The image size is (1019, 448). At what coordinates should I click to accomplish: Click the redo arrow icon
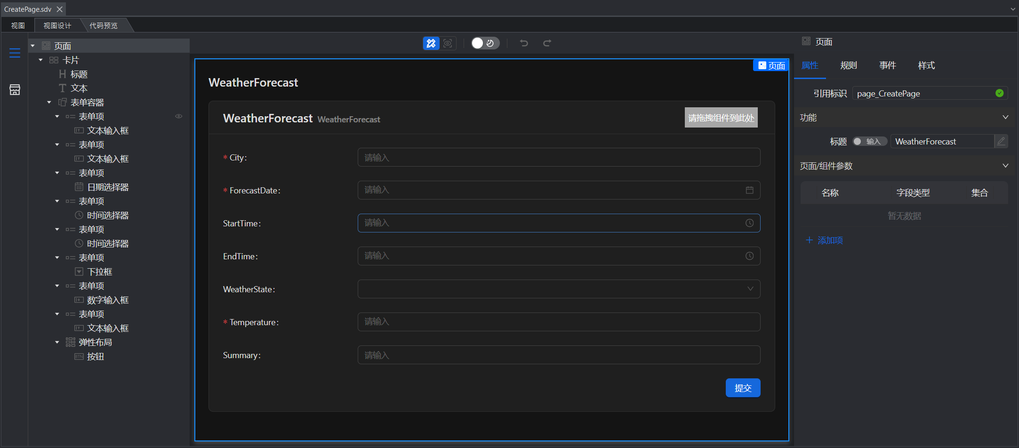547,43
